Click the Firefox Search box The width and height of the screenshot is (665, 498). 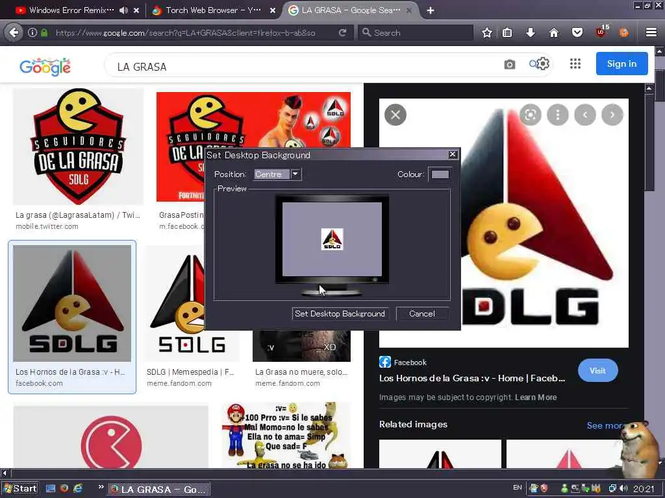pos(416,32)
